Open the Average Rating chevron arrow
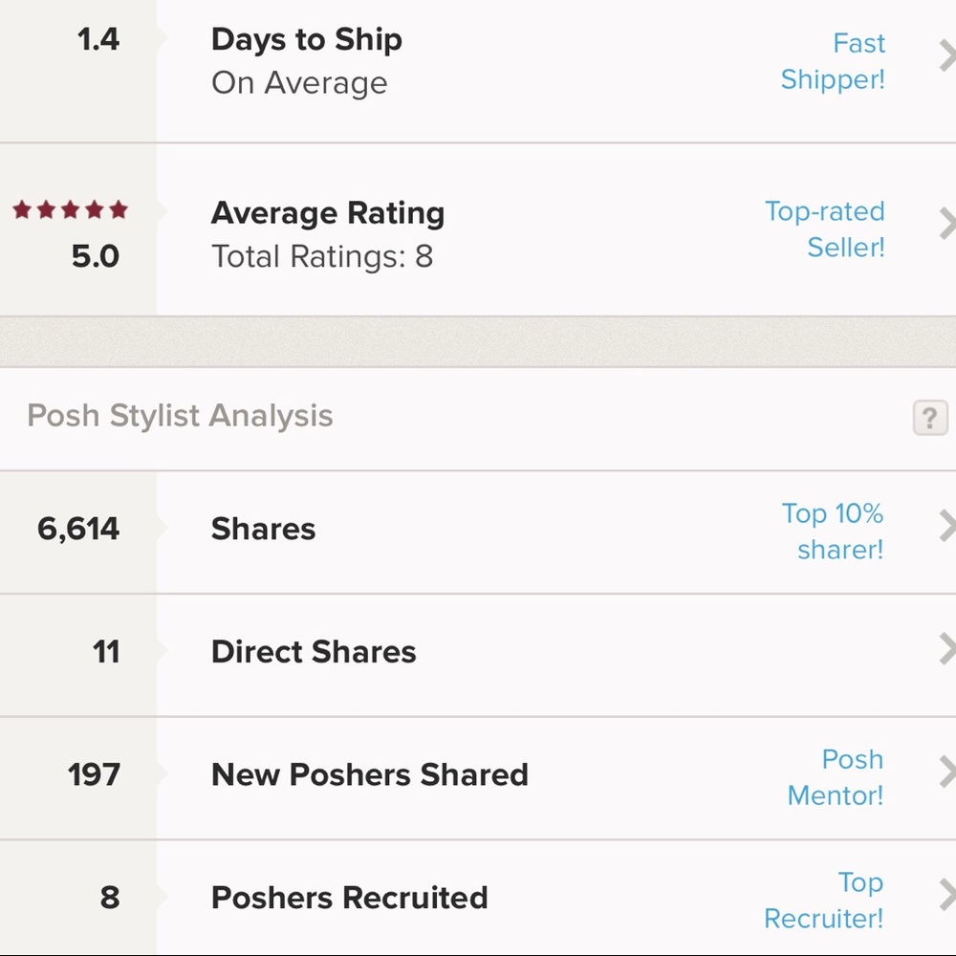The width and height of the screenshot is (956, 956). tap(946, 223)
